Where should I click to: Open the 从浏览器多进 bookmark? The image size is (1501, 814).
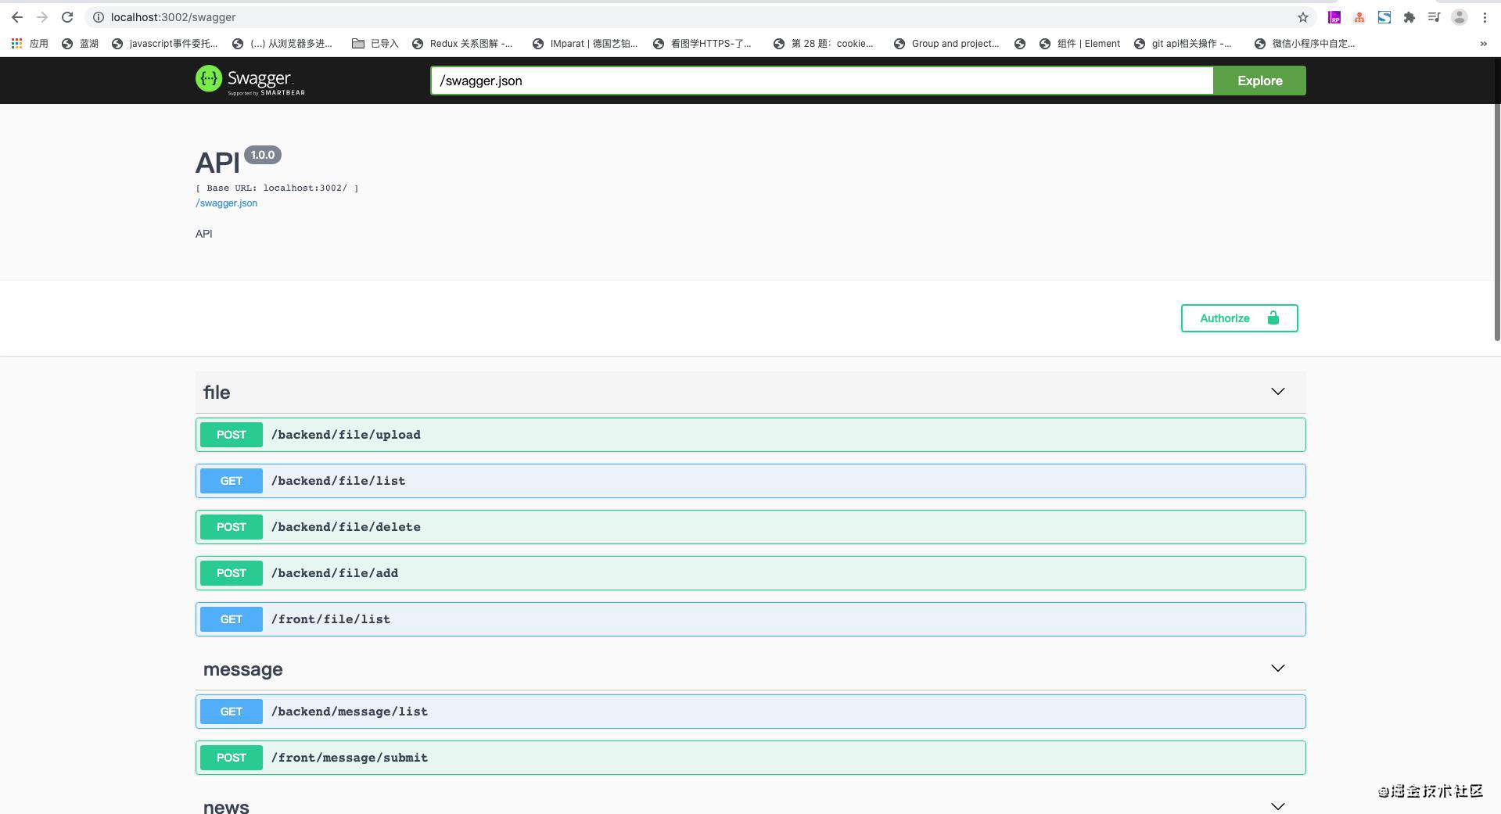tap(283, 44)
